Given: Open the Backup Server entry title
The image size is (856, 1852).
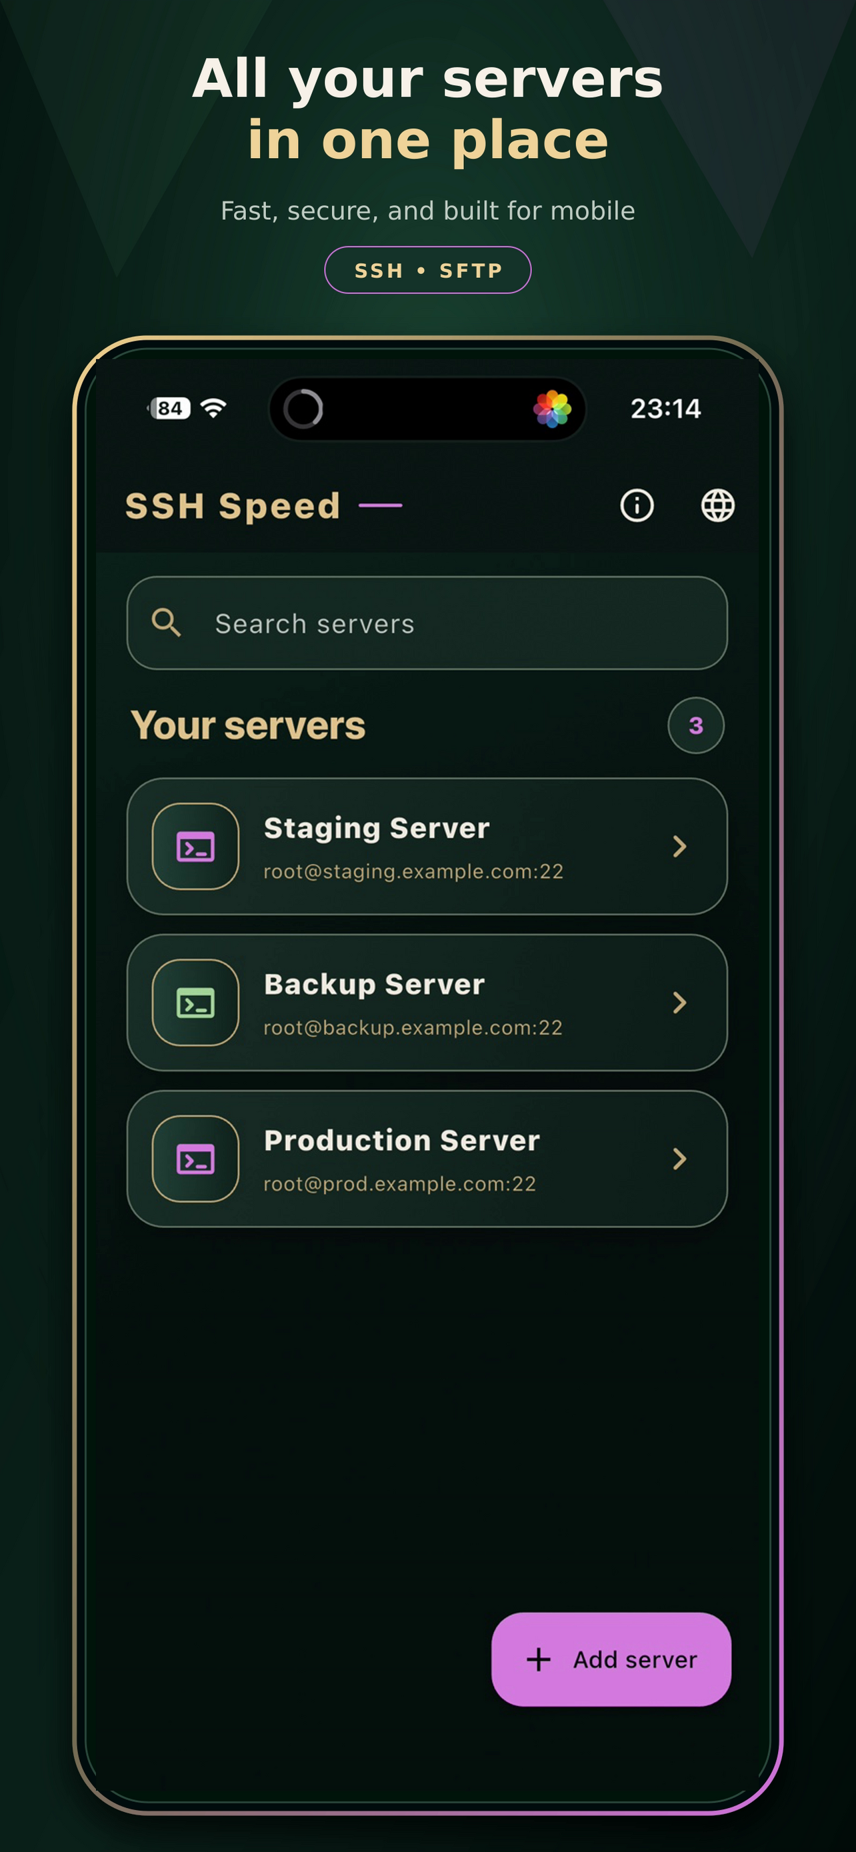Looking at the screenshot, I should click(375, 984).
